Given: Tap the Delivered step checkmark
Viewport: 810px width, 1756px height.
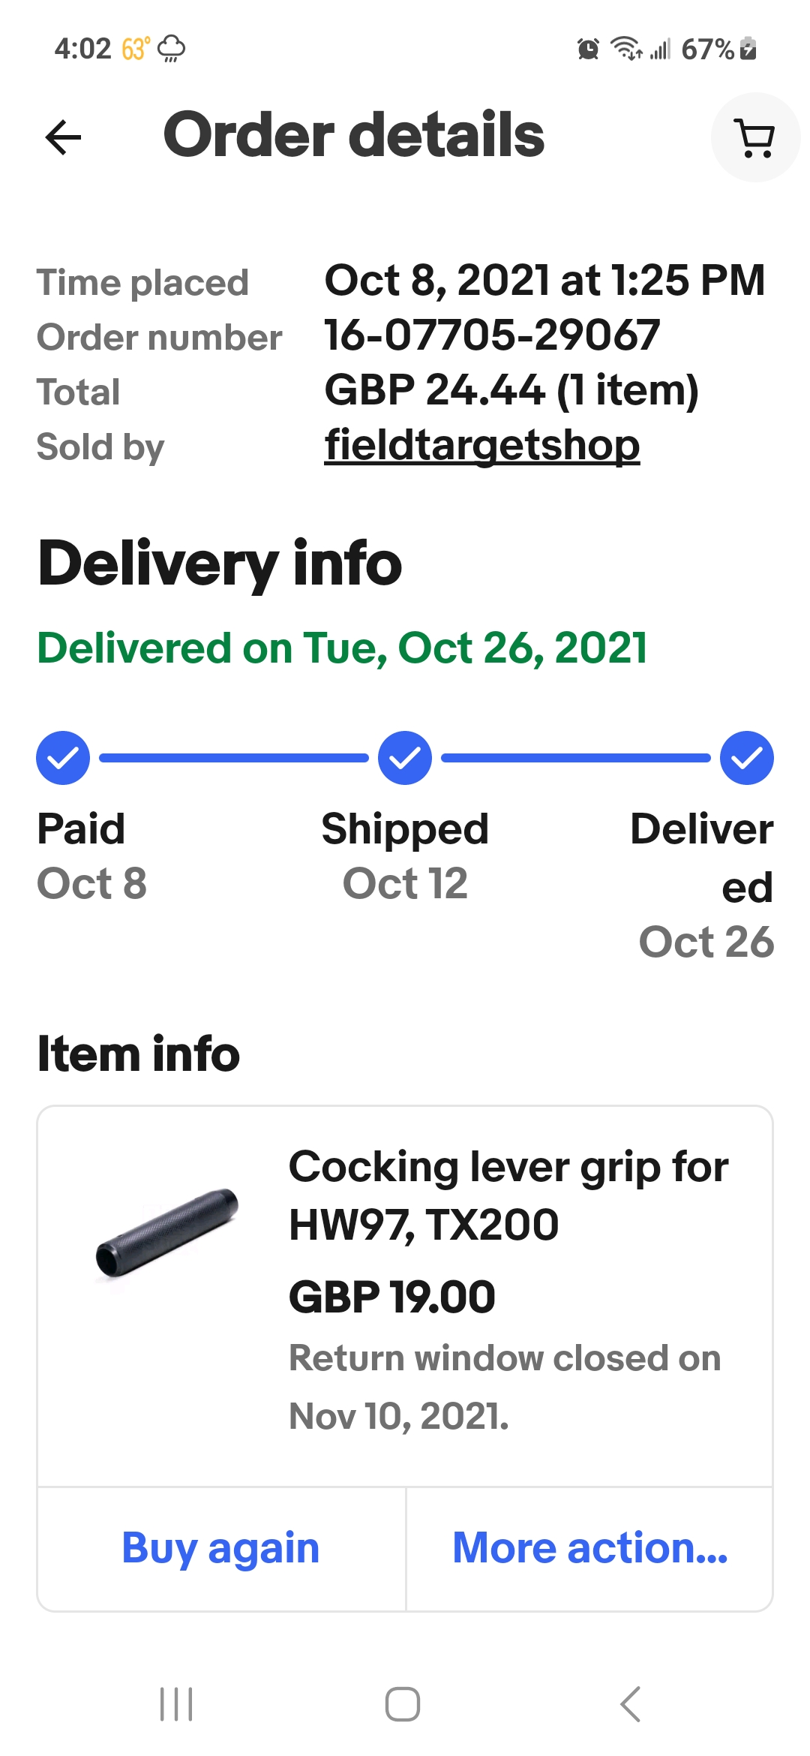Looking at the screenshot, I should coord(747,758).
